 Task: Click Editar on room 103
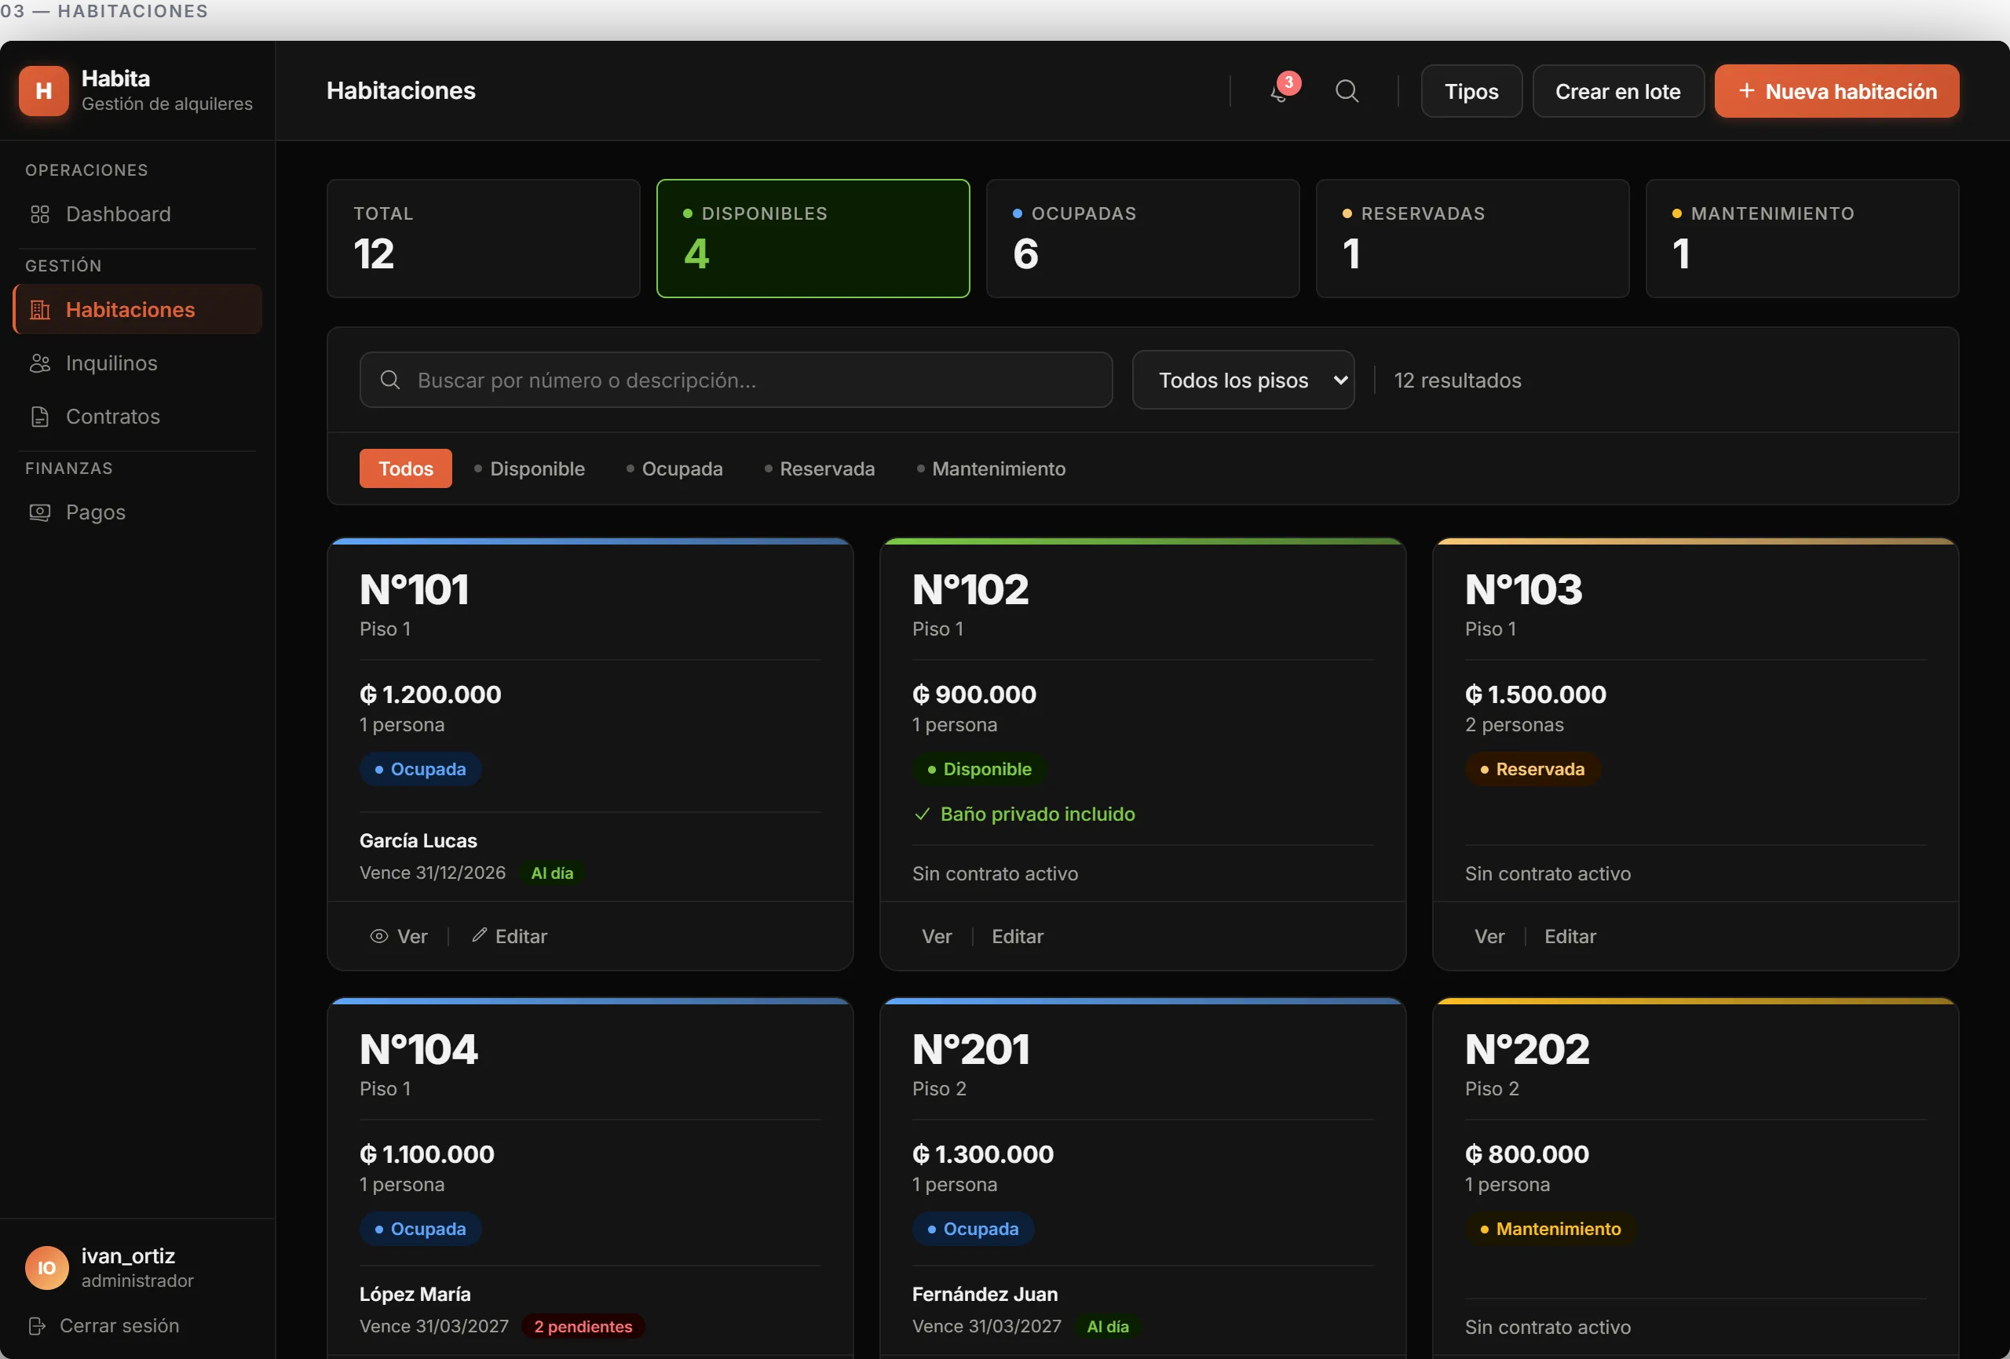(x=1570, y=936)
